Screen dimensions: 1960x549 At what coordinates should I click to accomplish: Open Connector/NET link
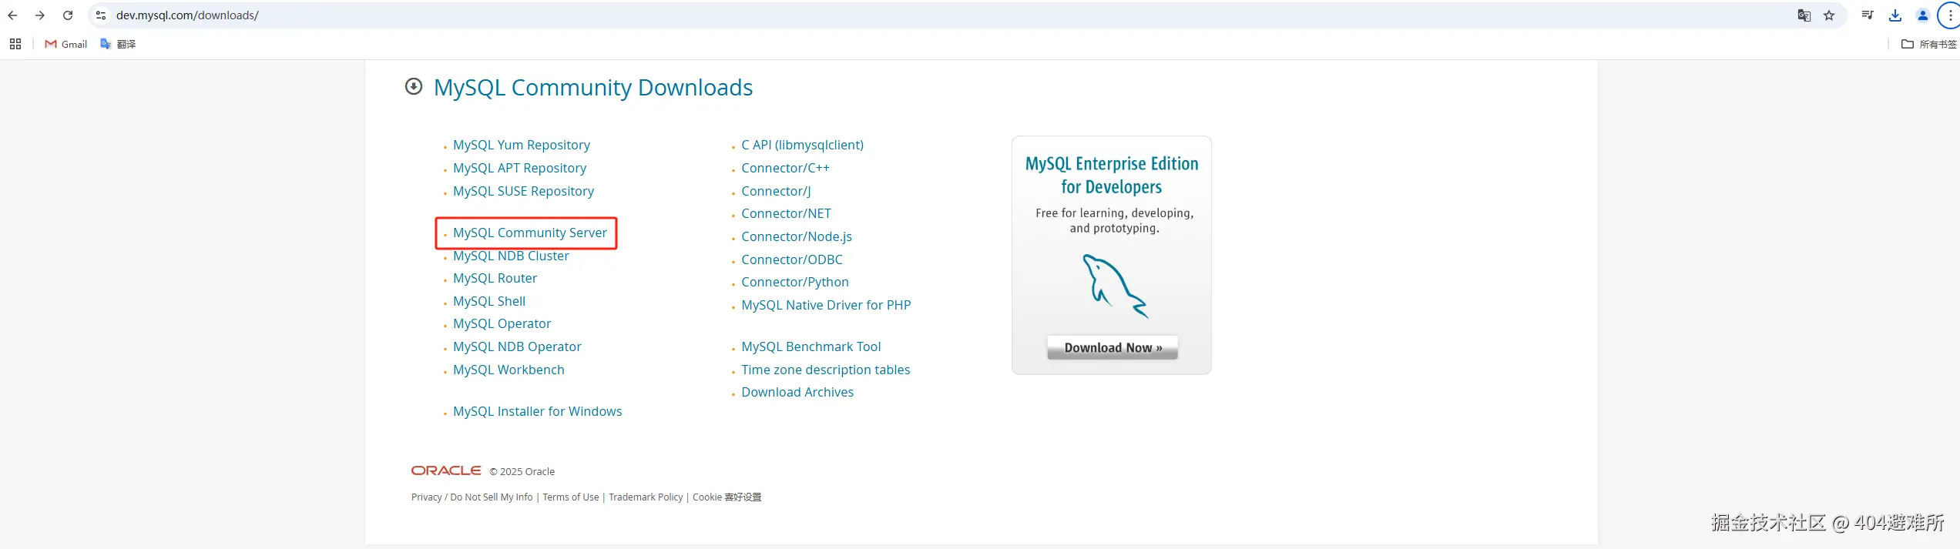click(786, 213)
